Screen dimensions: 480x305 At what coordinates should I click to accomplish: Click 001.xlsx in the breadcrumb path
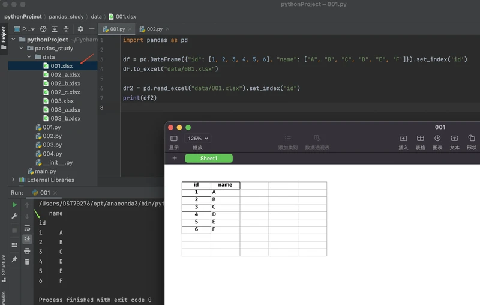(x=122, y=17)
